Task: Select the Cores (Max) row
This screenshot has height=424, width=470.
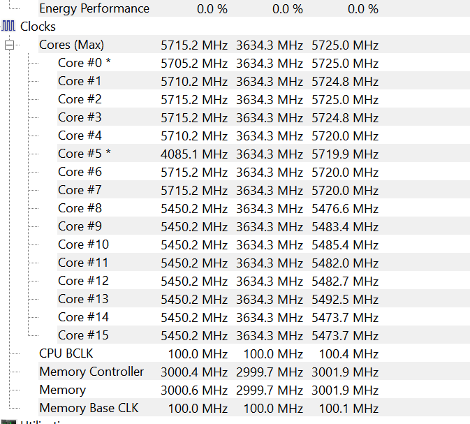Action: (x=71, y=45)
